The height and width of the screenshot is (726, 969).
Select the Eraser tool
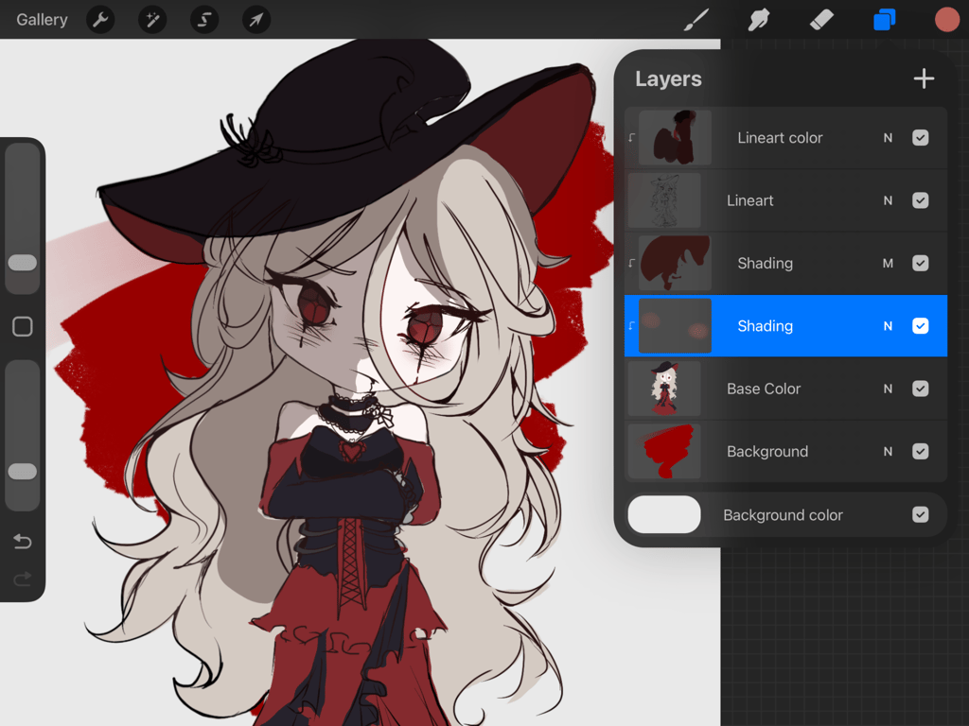pos(821,20)
